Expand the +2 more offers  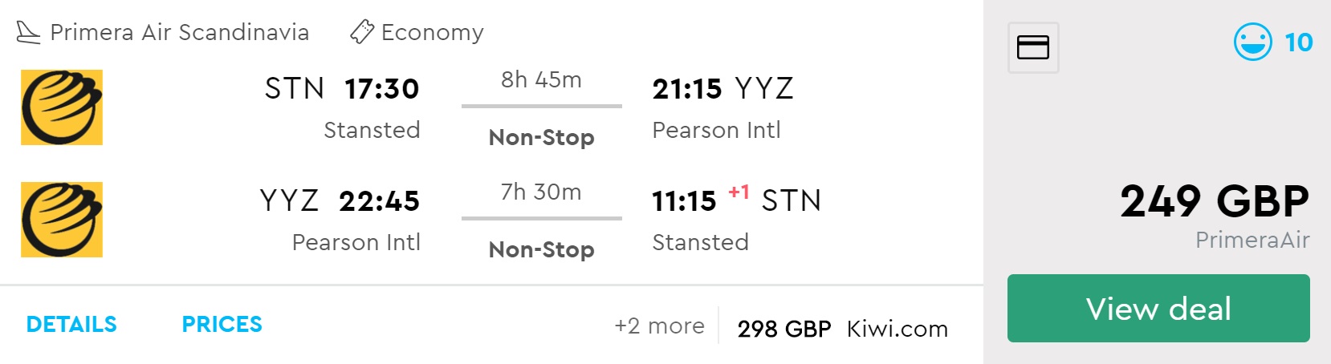[659, 326]
